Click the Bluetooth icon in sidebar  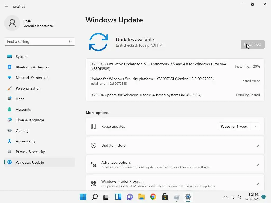click(x=10, y=67)
